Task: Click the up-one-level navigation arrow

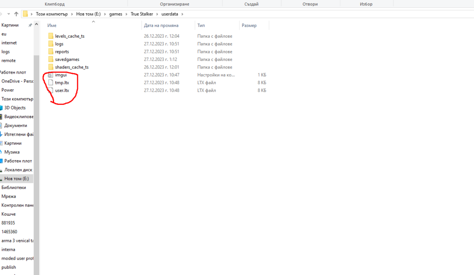Action: pos(17,14)
